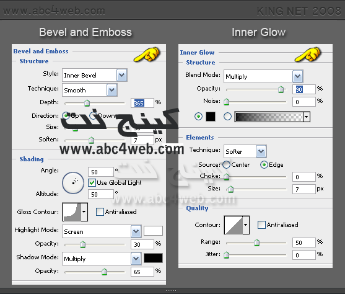Image resolution: width=345 pixels, height=294 pixels.
Task: Click the Inner Glow black solid color swatch
Action: 211,117
